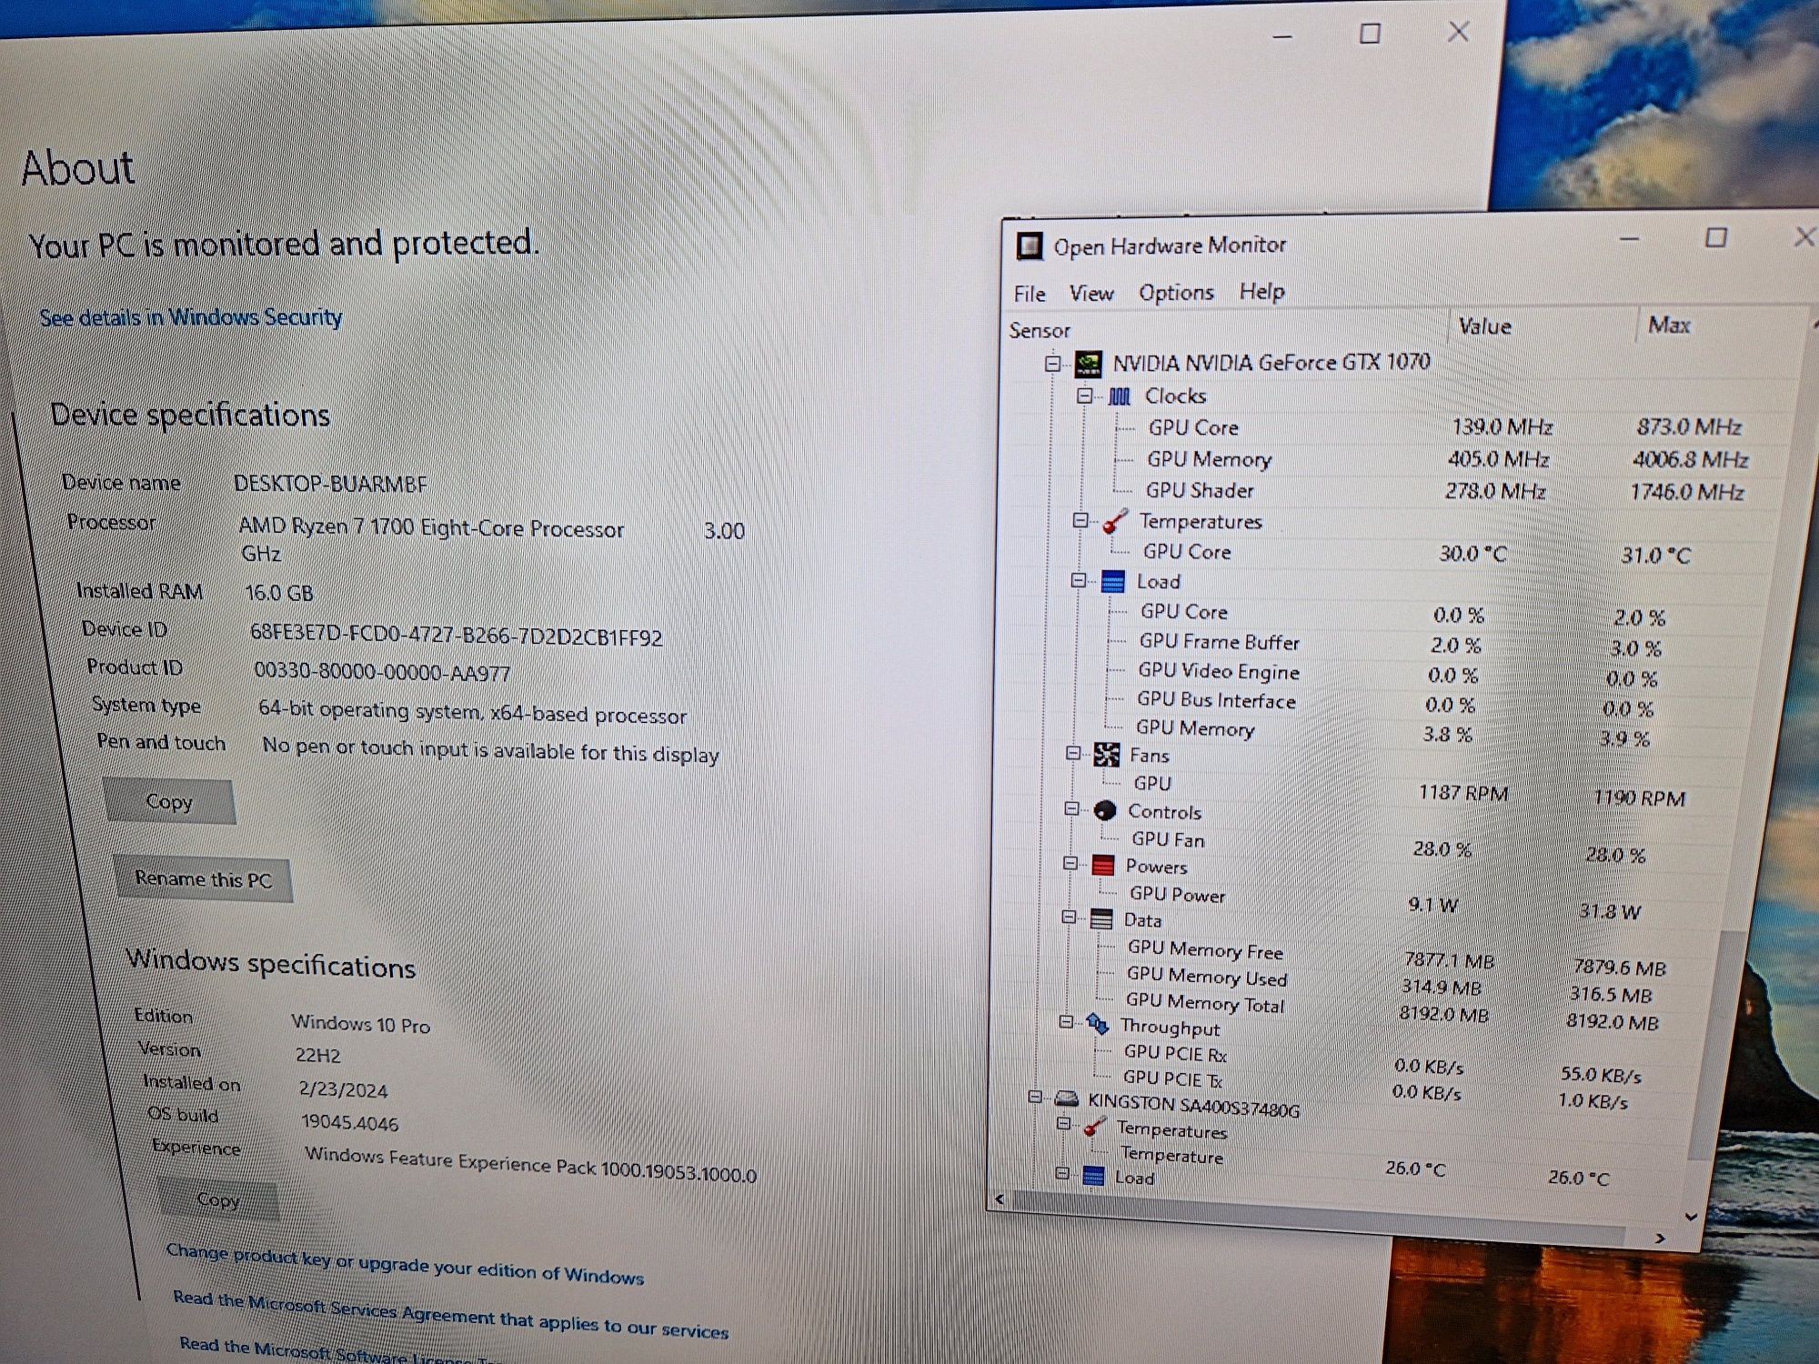Image resolution: width=1819 pixels, height=1364 pixels.
Task: Click the GPU Load category icon
Action: pos(1113,582)
